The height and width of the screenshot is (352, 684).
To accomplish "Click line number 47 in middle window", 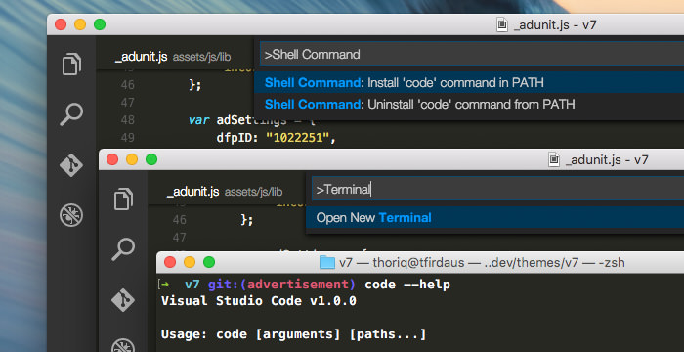I will tap(180, 238).
